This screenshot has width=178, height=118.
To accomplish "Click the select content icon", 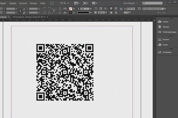I will pos(60,12).
